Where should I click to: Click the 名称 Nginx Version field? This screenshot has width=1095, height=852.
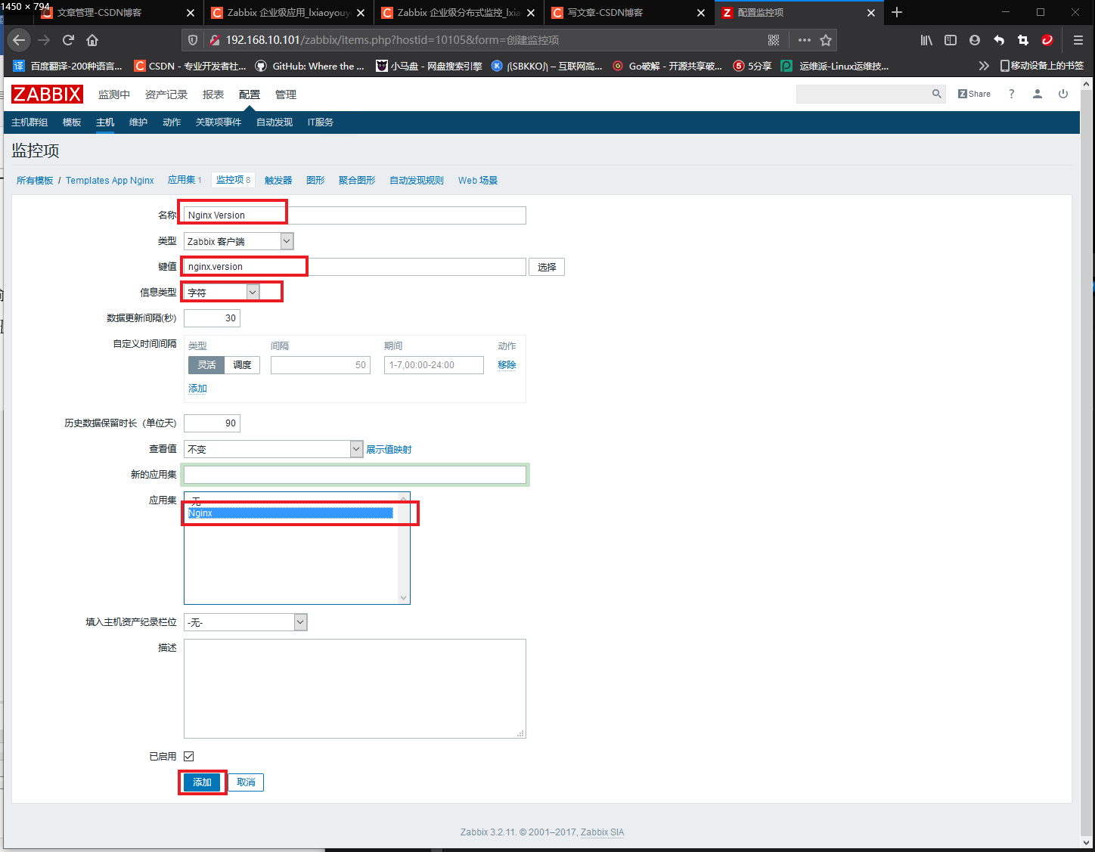pyautogui.click(x=355, y=215)
